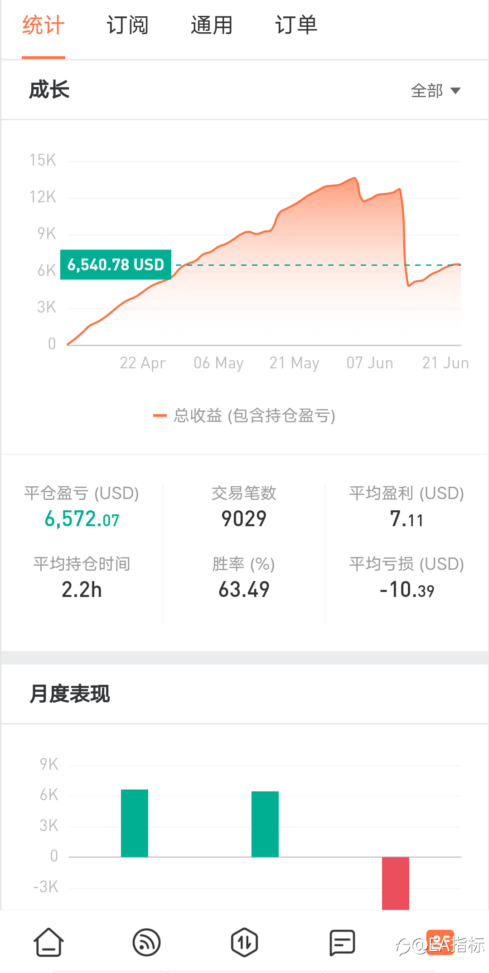Tap the 平仓盈亏 value 6,572.07
Screen dimensions: 489x973
click(x=82, y=519)
